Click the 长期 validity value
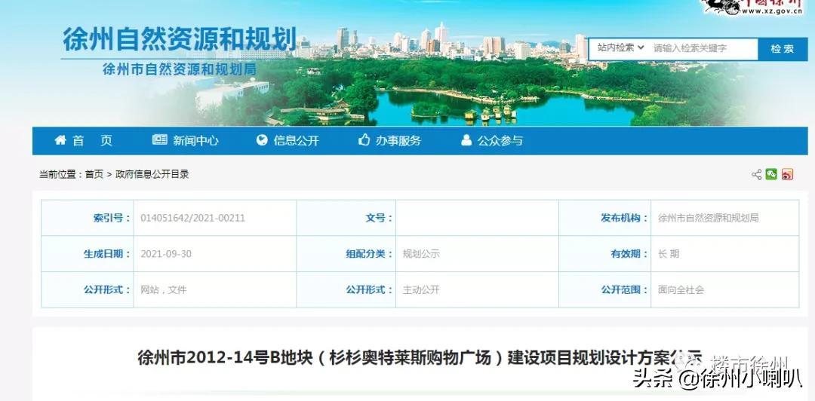The width and height of the screenshot is (815, 401). coord(669,254)
